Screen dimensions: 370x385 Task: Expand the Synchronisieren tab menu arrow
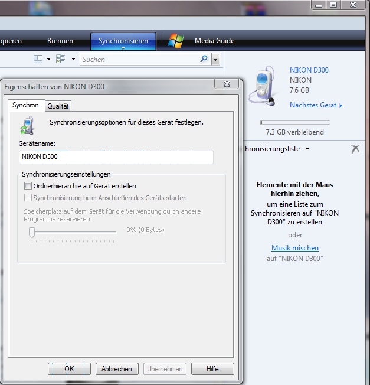123,48
